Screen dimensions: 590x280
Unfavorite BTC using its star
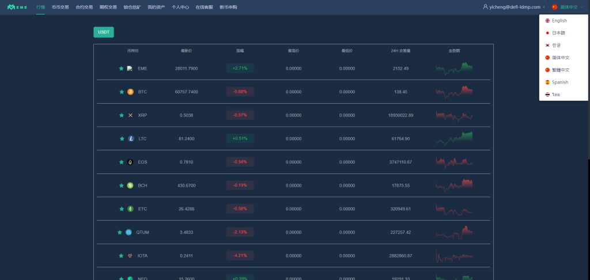click(122, 92)
